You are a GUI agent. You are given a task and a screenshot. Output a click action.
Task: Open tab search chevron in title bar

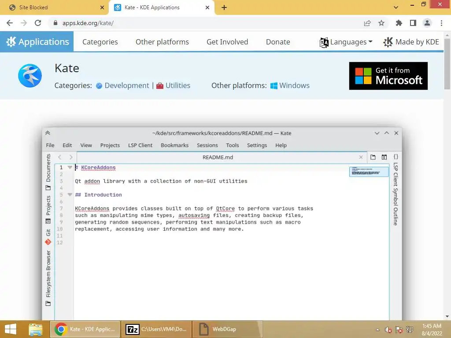(x=396, y=7)
